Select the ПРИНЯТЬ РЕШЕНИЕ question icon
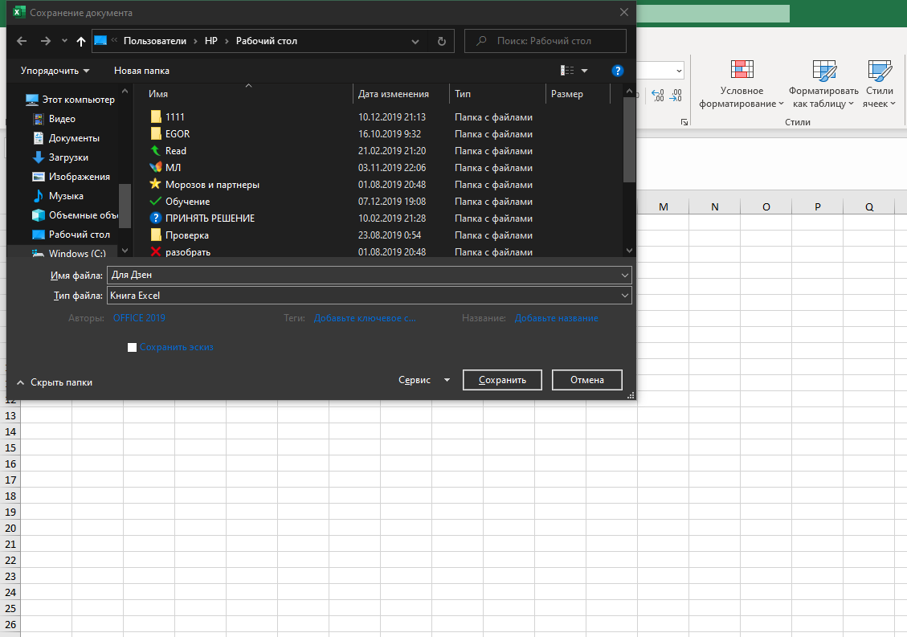Screen dimensions: 907x637 156,218
